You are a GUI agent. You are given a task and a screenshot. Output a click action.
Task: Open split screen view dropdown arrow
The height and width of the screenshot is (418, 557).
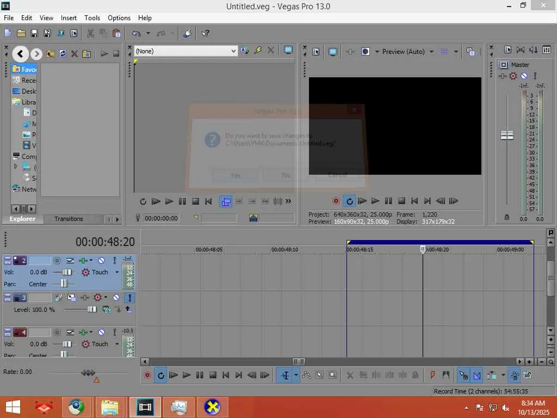pyautogui.click(x=377, y=52)
